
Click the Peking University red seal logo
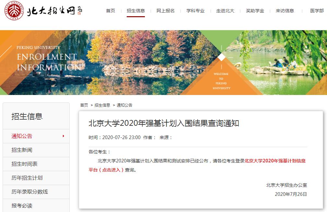click(14, 10)
